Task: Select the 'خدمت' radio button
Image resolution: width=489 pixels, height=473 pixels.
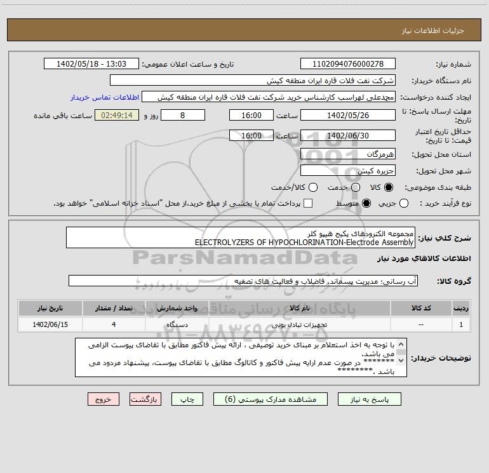Action: [356, 187]
